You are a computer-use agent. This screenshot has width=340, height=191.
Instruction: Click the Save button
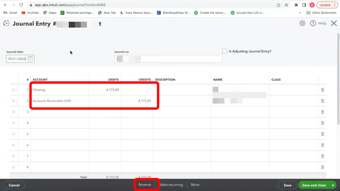point(287,185)
